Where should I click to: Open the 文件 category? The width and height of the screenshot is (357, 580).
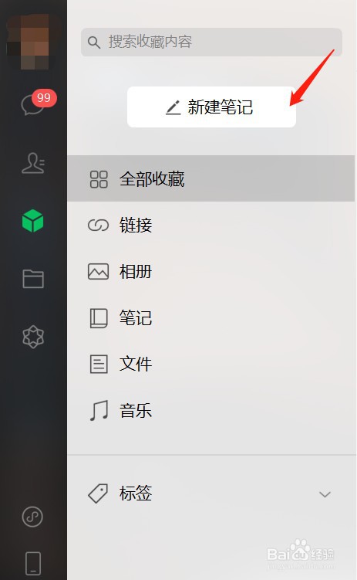point(210,364)
